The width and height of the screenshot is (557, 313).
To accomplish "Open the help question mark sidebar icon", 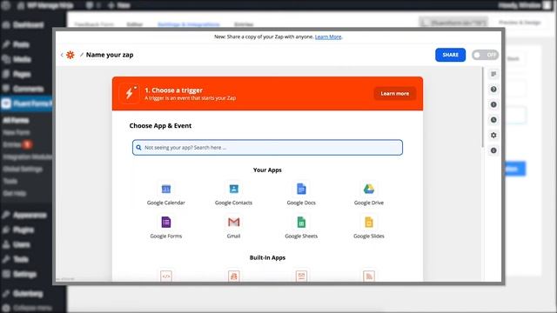I will click(493, 89).
